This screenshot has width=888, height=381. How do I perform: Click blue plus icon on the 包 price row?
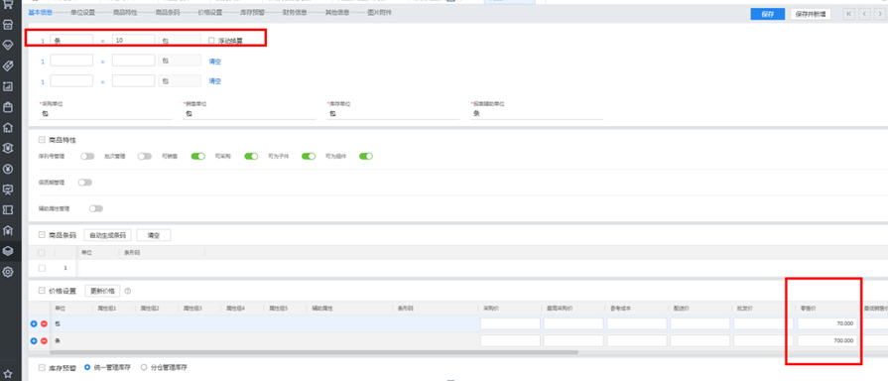tap(34, 323)
